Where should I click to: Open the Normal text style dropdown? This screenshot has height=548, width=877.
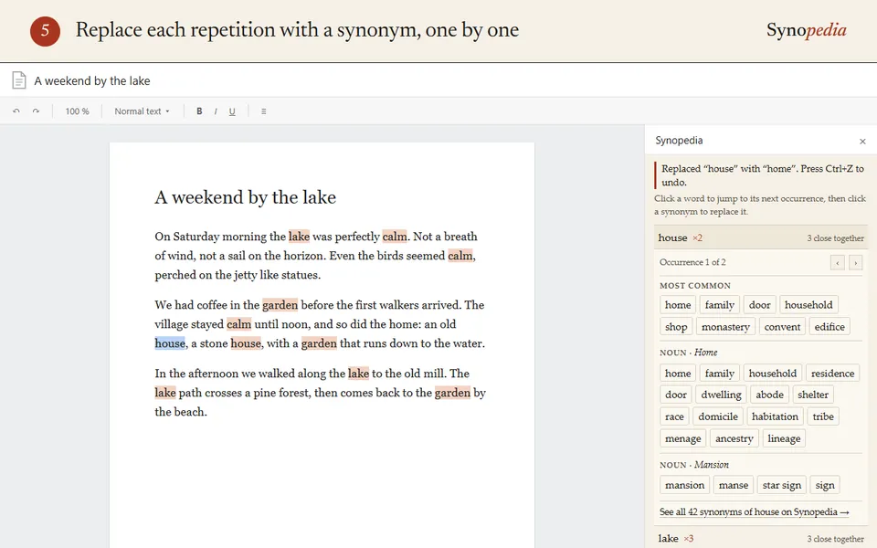pyautogui.click(x=142, y=111)
